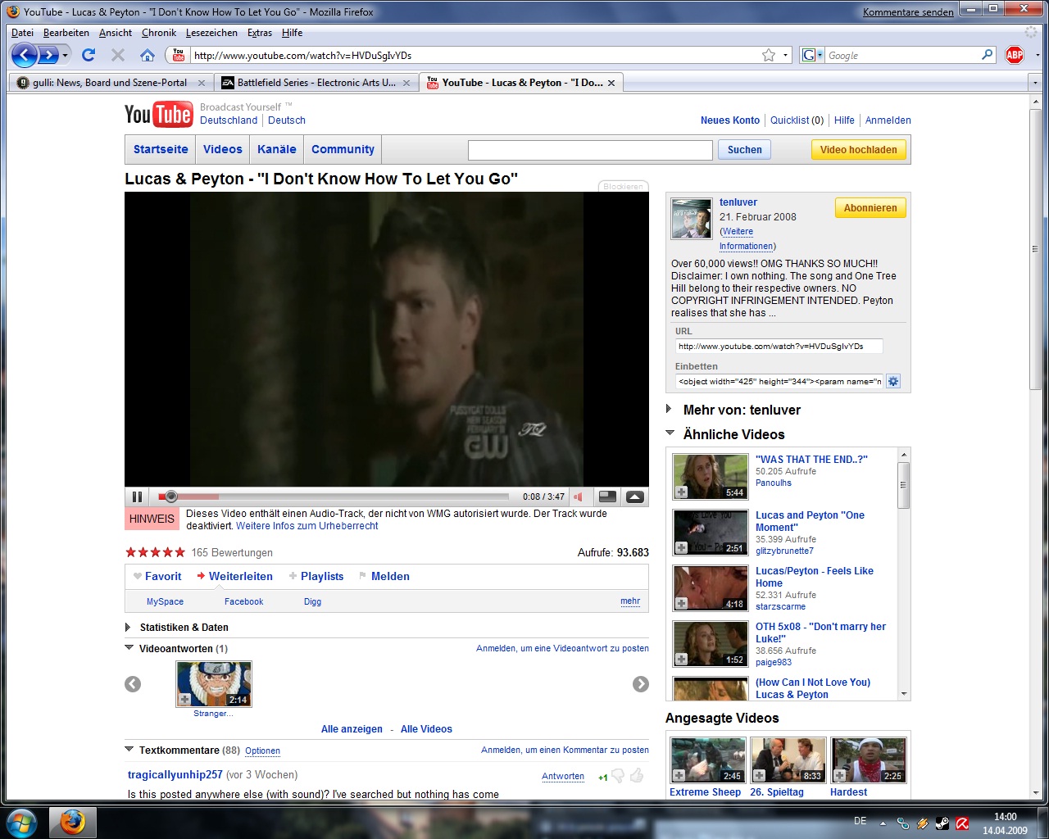Click the YouTube logo
This screenshot has width=1049, height=839.
pos(158,115)
